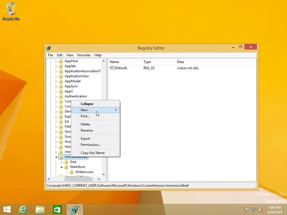Viewport: 287px width, 215px height.
Task: Expand the Applets key
Action: (x=56, y=66)
